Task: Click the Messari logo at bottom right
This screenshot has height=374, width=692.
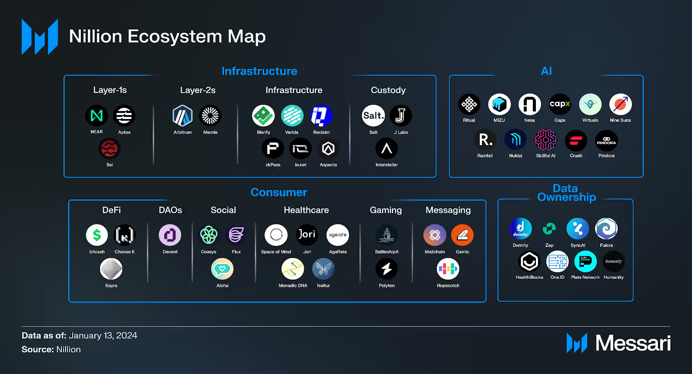Action: 618,343
